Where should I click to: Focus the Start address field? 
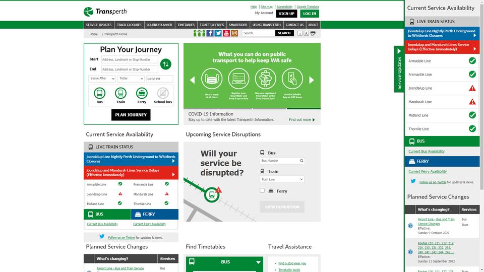tap(130, 59)
